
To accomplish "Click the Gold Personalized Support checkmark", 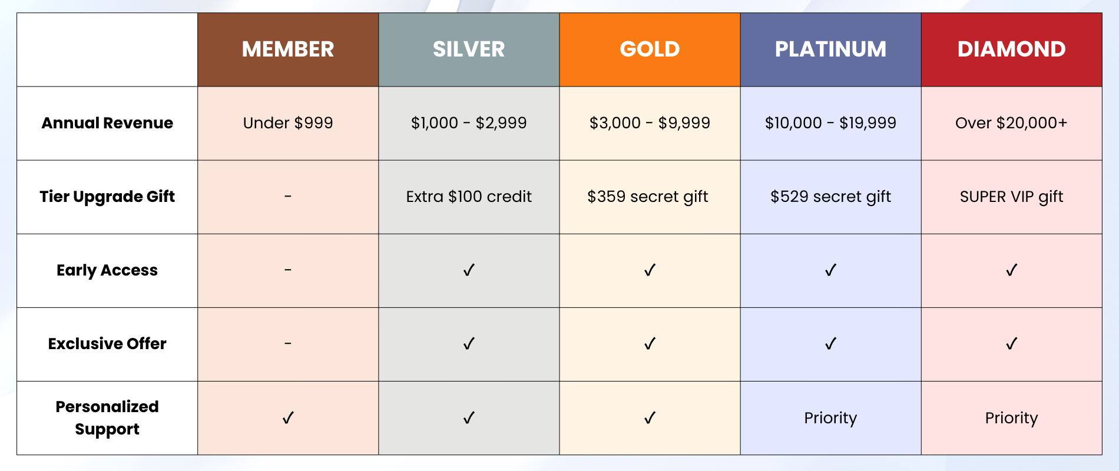I will point(650,418).
